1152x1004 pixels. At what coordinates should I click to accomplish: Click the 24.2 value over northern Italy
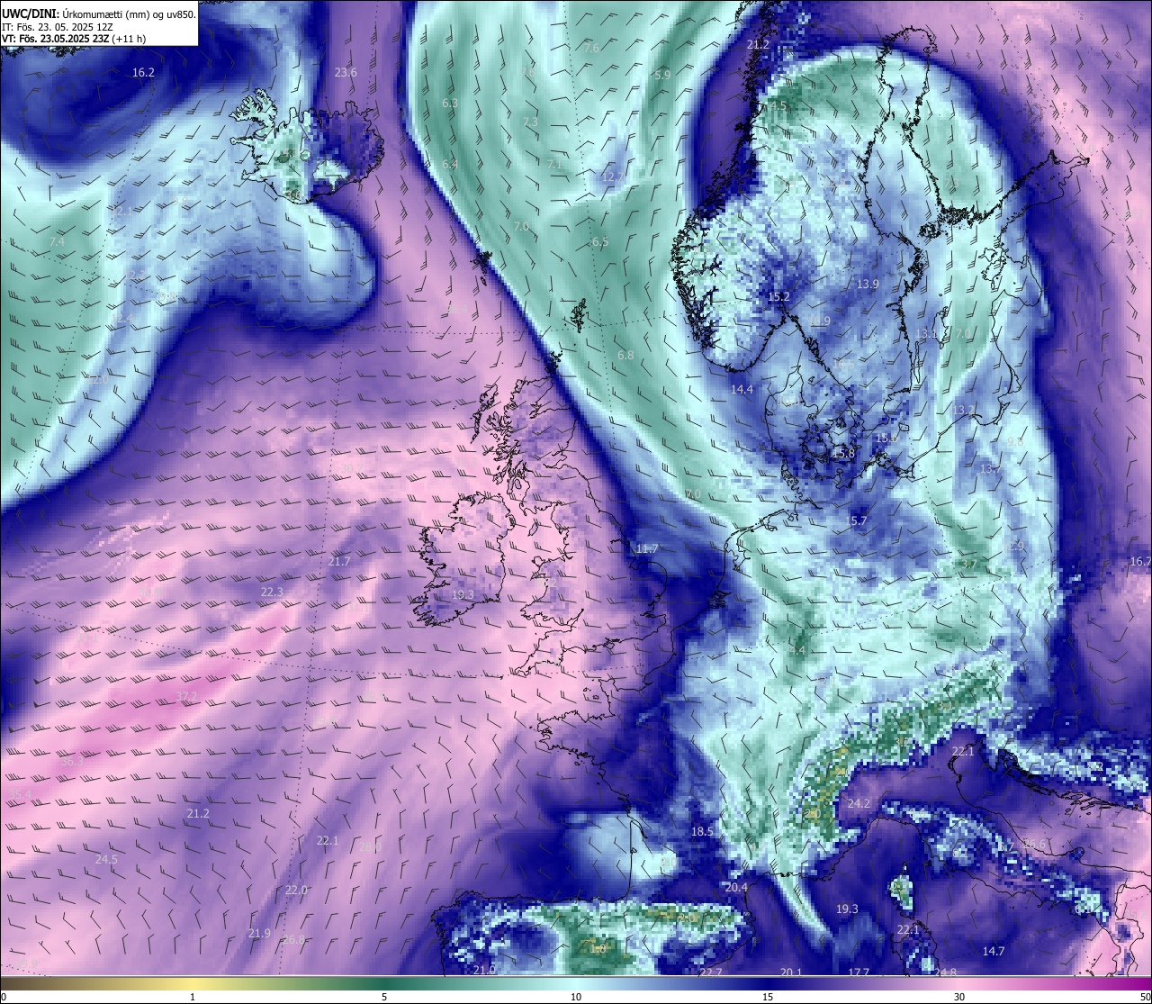[859, 803]
